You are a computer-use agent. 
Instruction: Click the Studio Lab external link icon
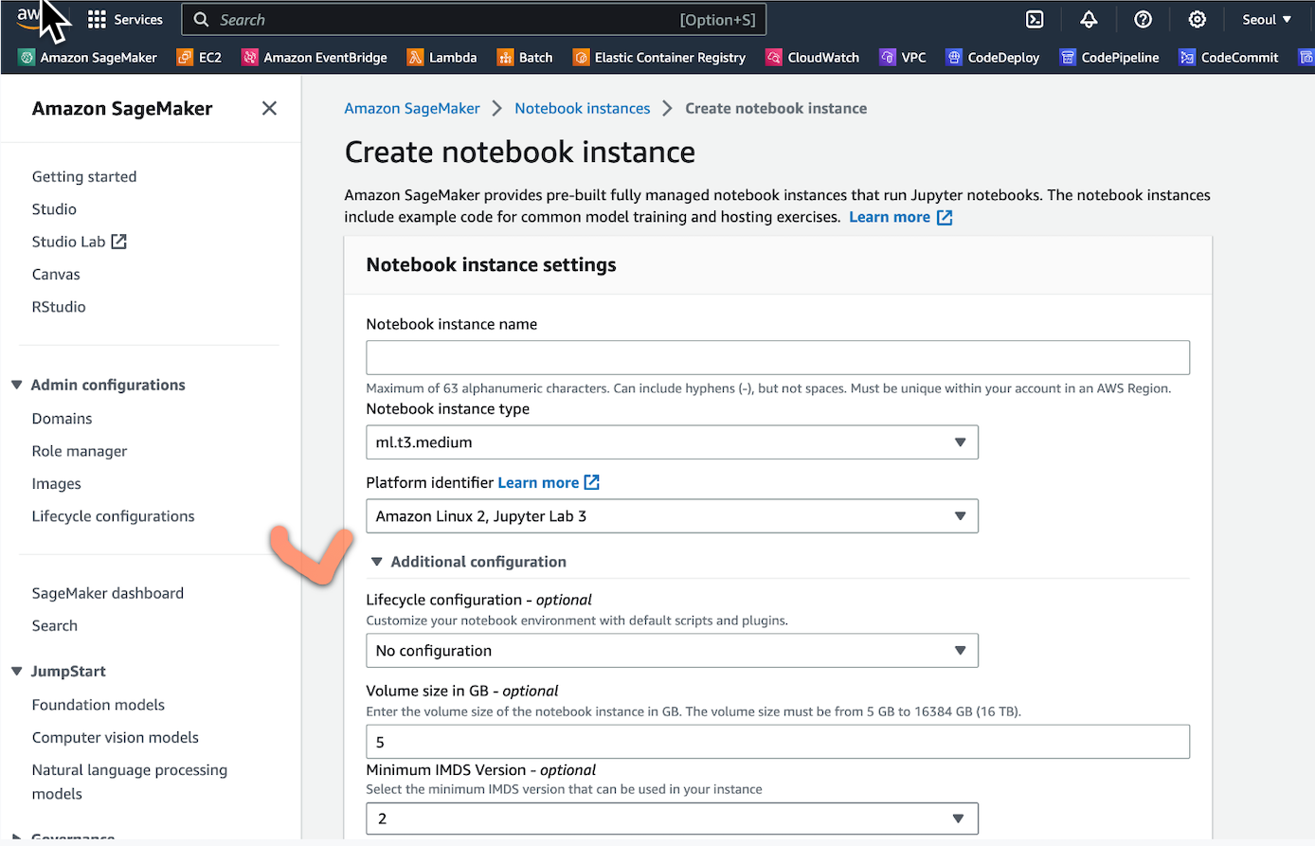point(118,242)
